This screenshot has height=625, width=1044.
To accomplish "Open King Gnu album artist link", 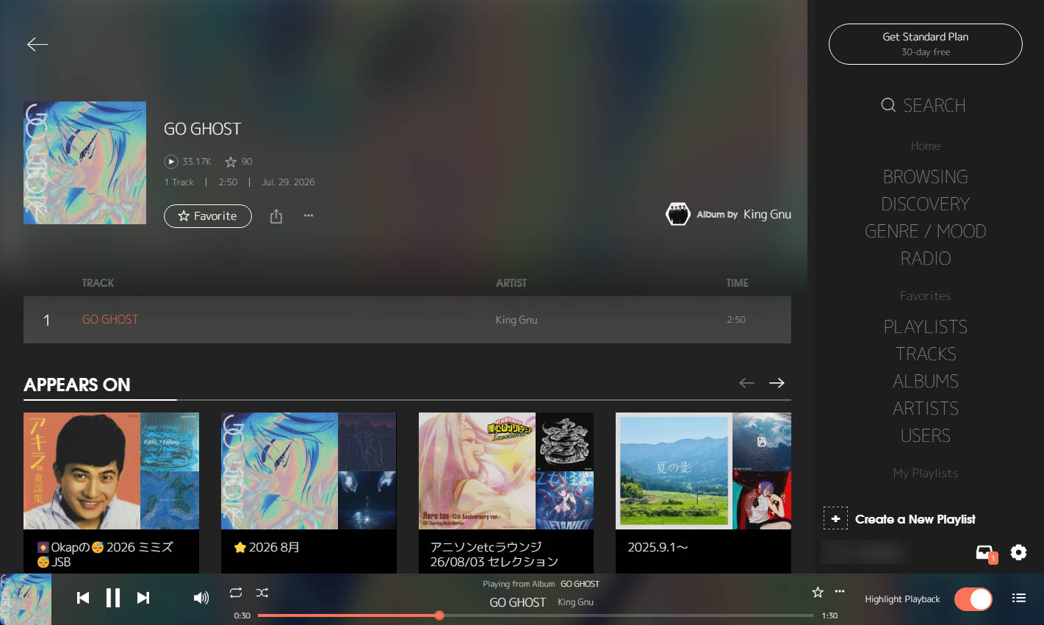I will click(x=767, y=214).
